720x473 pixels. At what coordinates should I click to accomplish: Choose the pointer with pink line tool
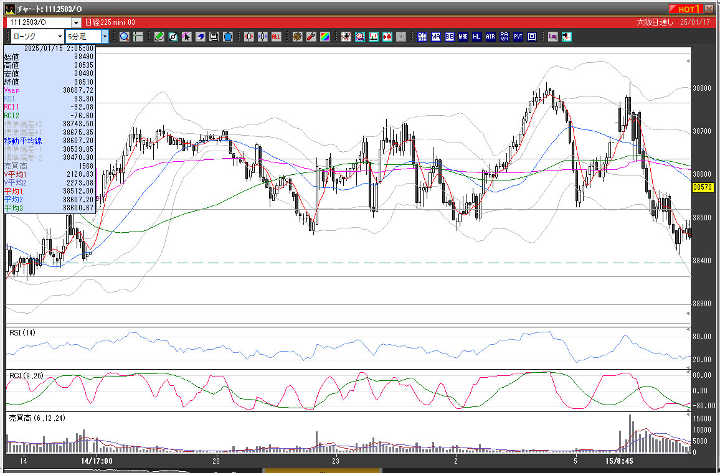click(186, 37)
